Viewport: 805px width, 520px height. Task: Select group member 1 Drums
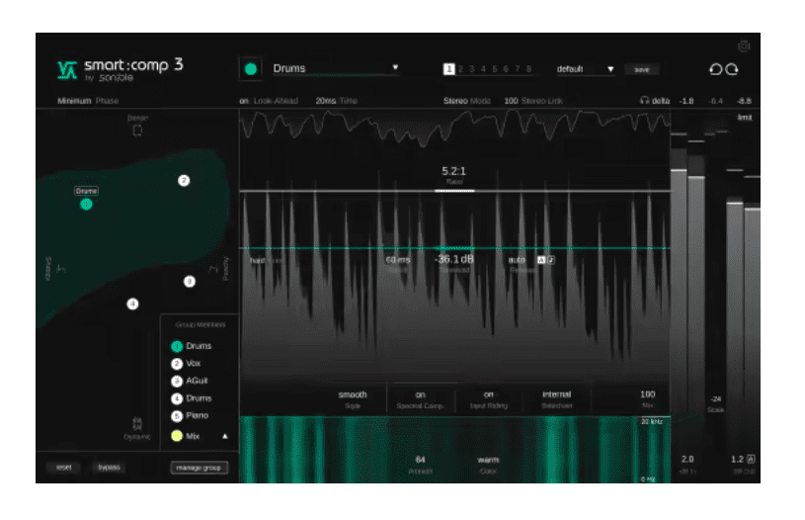click(191, 346)
